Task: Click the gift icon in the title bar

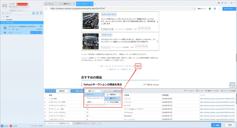Action: tap(219, 3)
